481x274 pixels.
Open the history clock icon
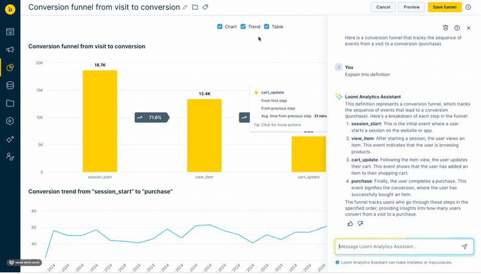[x=468, y=7]
